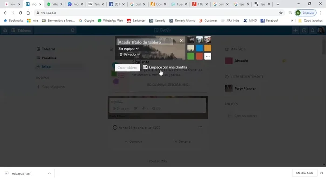
Task: Open the MIND bookmark
Action: point(250,21)
